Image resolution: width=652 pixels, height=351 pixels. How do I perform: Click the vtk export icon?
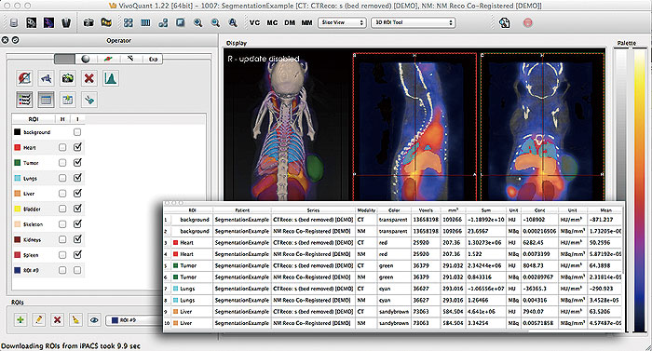click(47, 78)
